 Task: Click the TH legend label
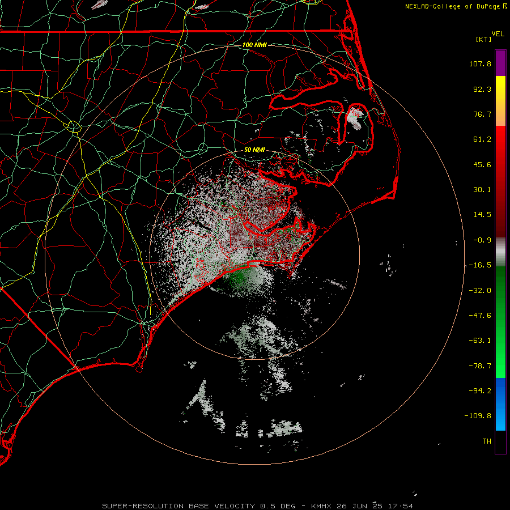[x=487, y=441]
